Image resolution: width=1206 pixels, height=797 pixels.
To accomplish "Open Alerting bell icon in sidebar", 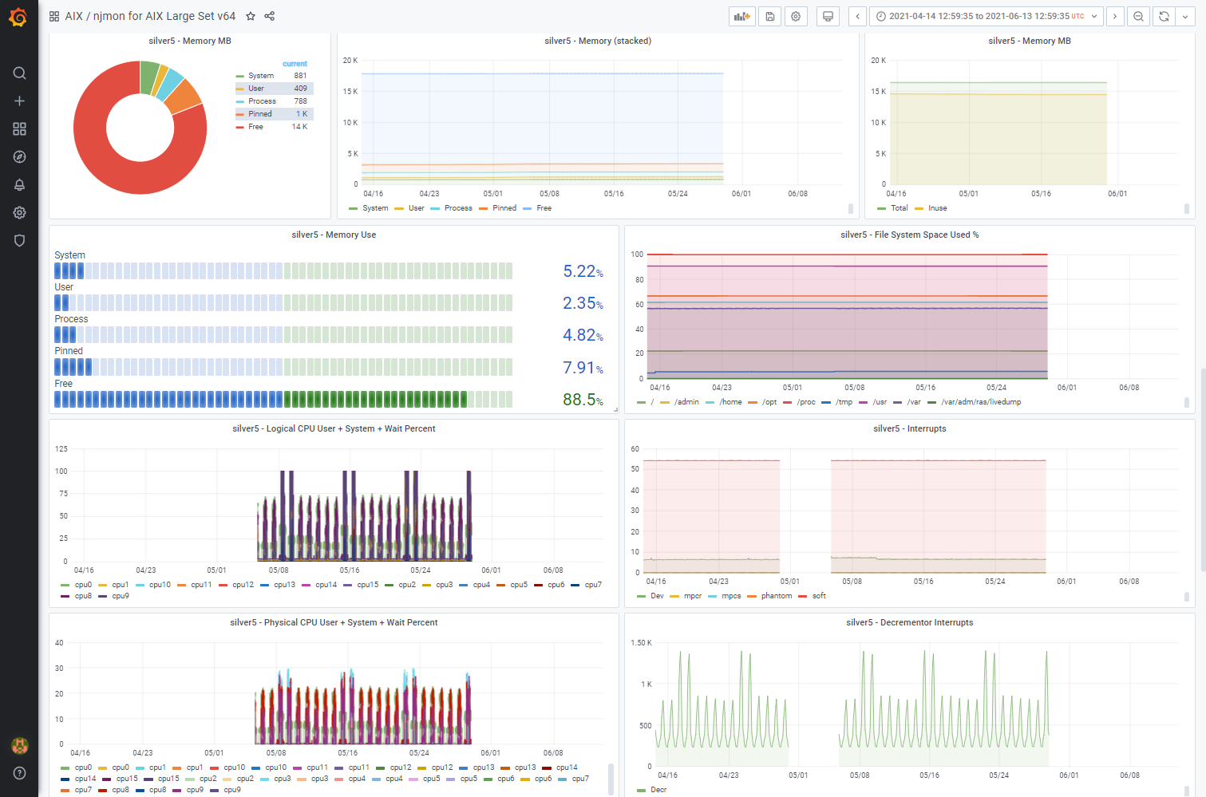I will pos(20,185).
